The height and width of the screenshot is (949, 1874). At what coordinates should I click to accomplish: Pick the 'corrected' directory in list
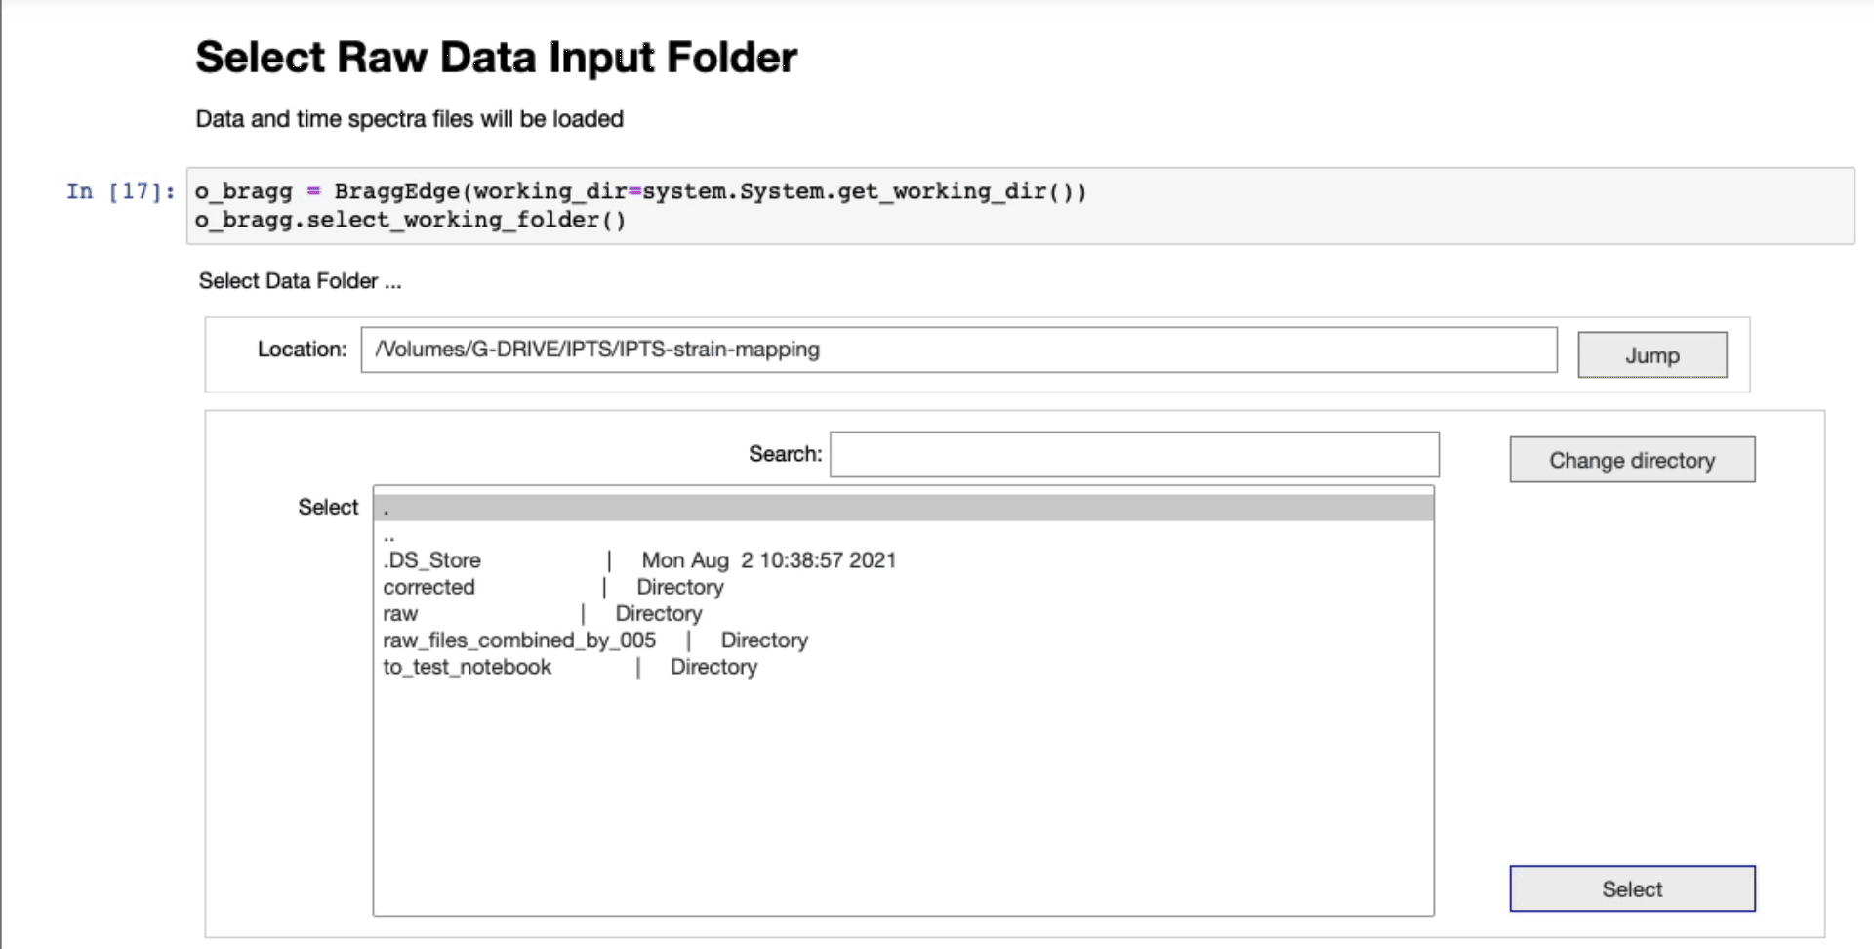pos(429,587)
